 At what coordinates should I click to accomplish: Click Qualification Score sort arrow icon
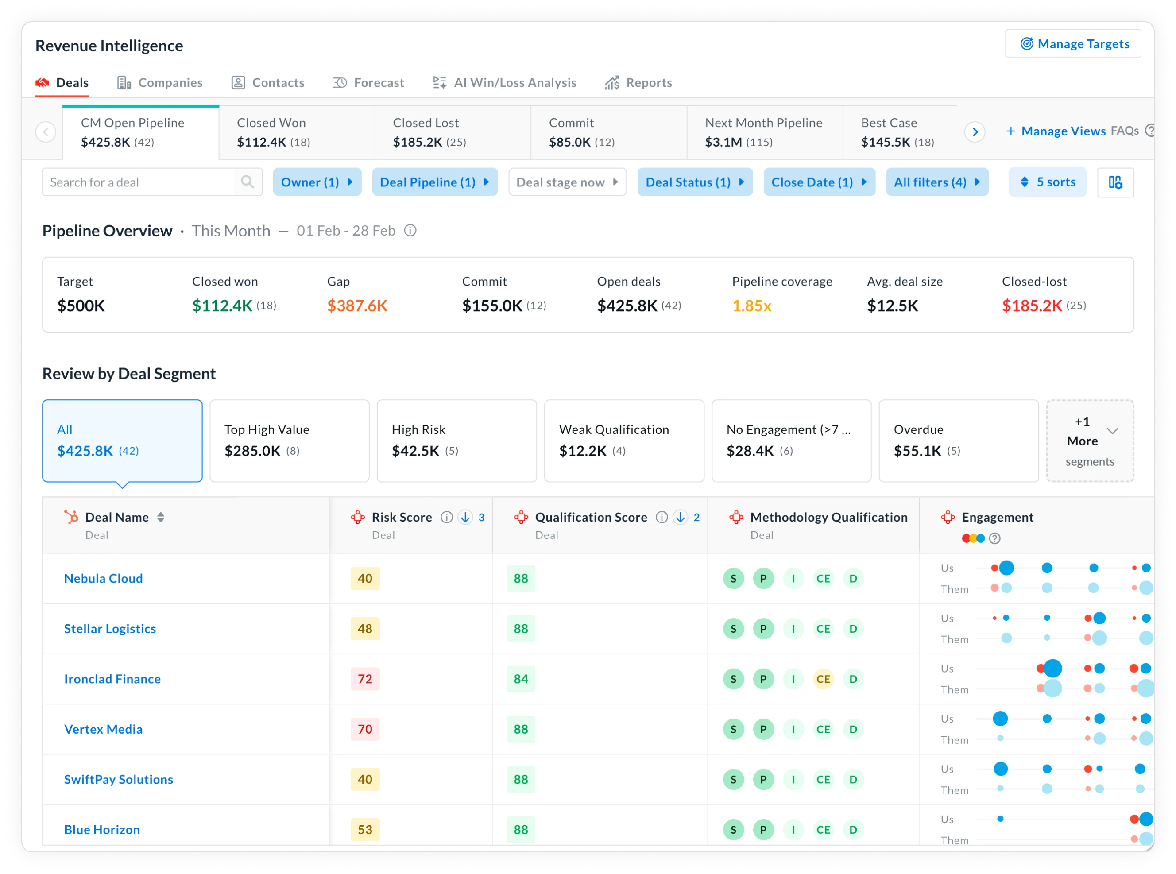(680, 518)
